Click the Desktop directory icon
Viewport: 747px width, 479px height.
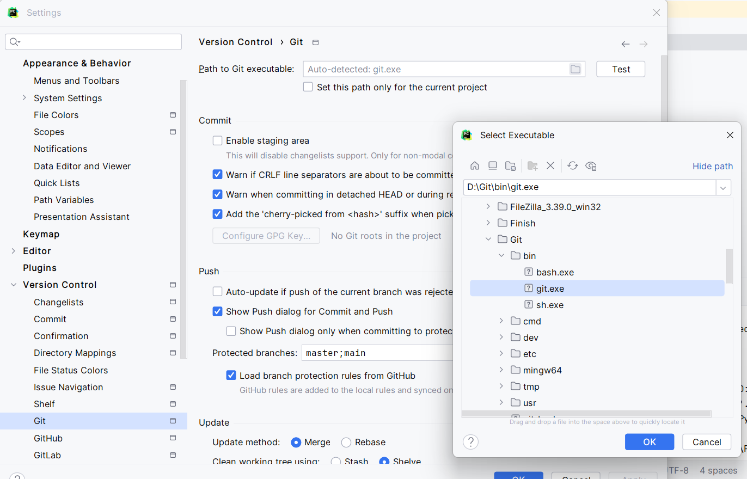coord(493,166)
